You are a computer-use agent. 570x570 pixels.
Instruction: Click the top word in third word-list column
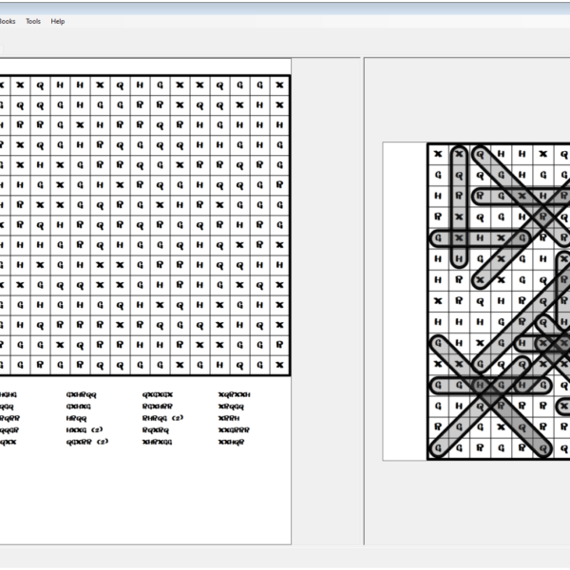[157, 393]
